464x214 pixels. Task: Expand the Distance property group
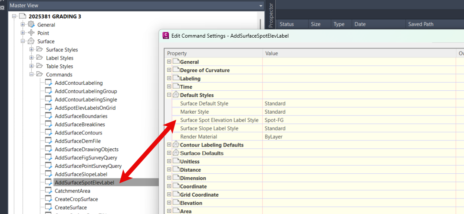pyautogui.click(x=169, y=169)
